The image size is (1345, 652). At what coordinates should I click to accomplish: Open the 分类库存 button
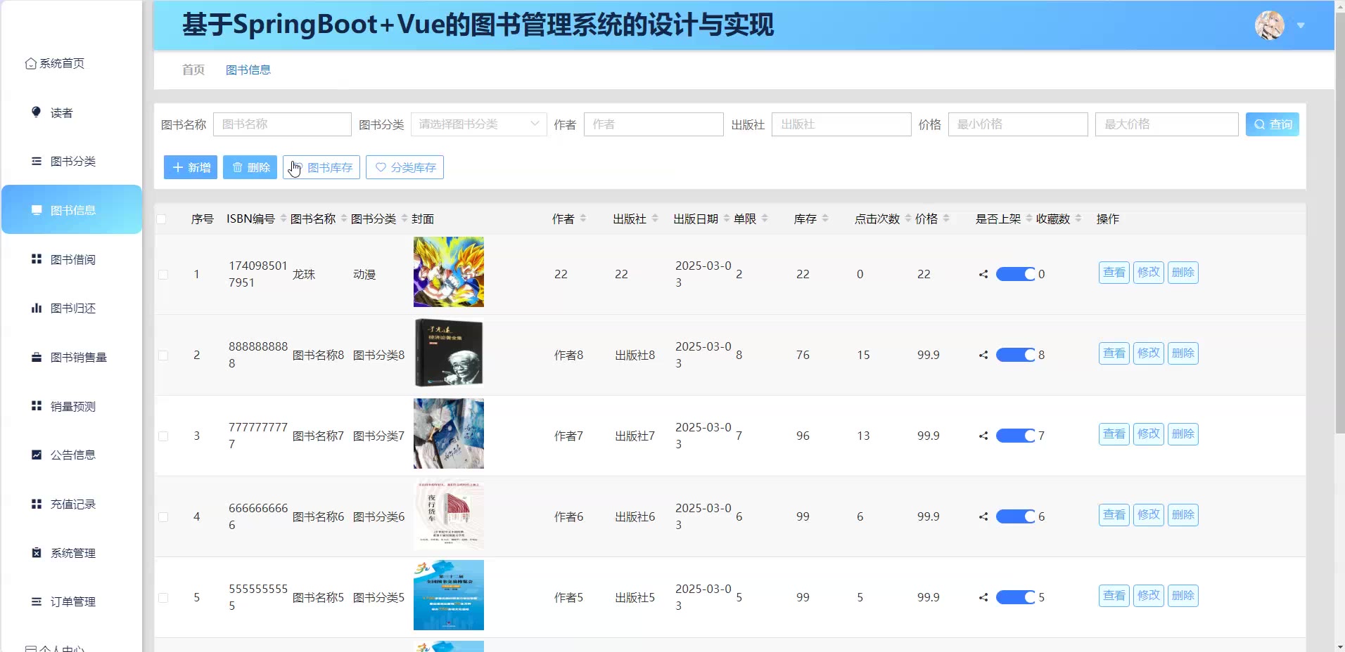[404, 167]
